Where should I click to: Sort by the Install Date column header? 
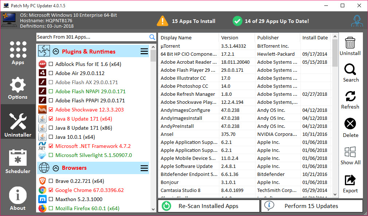click(x=316, y=38)
